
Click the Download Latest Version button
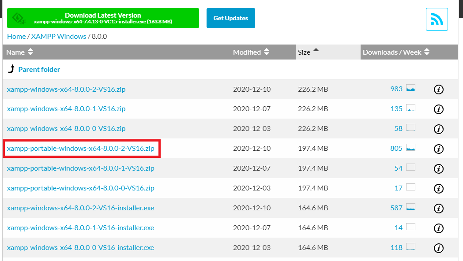(103, 18)
